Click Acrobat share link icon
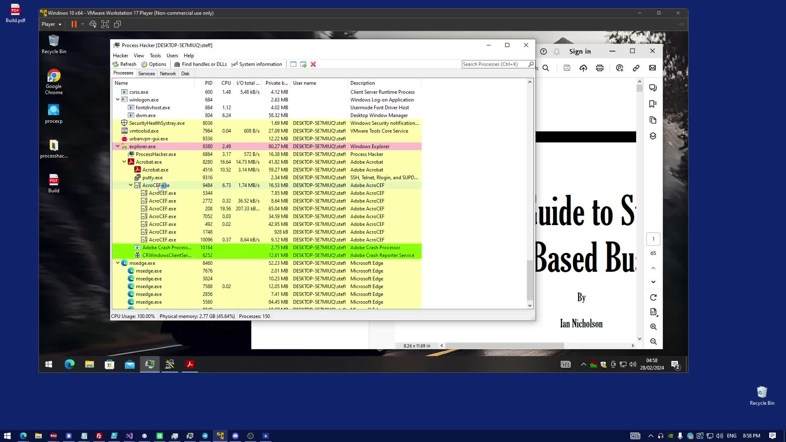This screenshot has width=786, height=442. (636, 68)
